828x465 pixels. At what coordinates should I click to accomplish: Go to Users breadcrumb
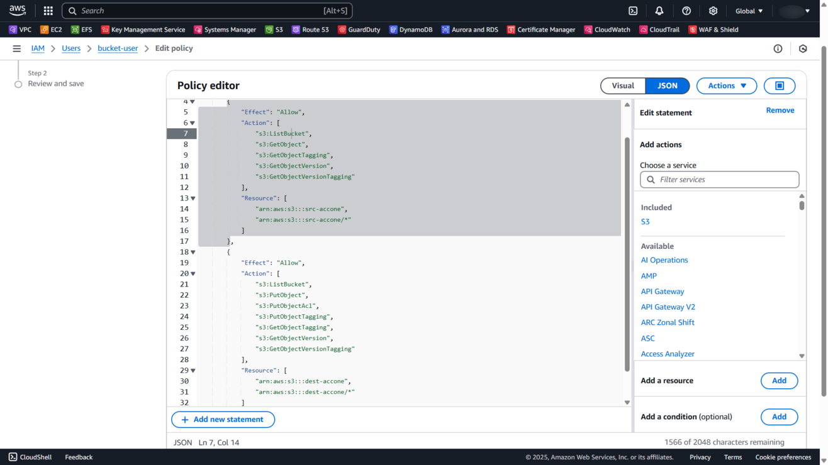tap(71, 48)
